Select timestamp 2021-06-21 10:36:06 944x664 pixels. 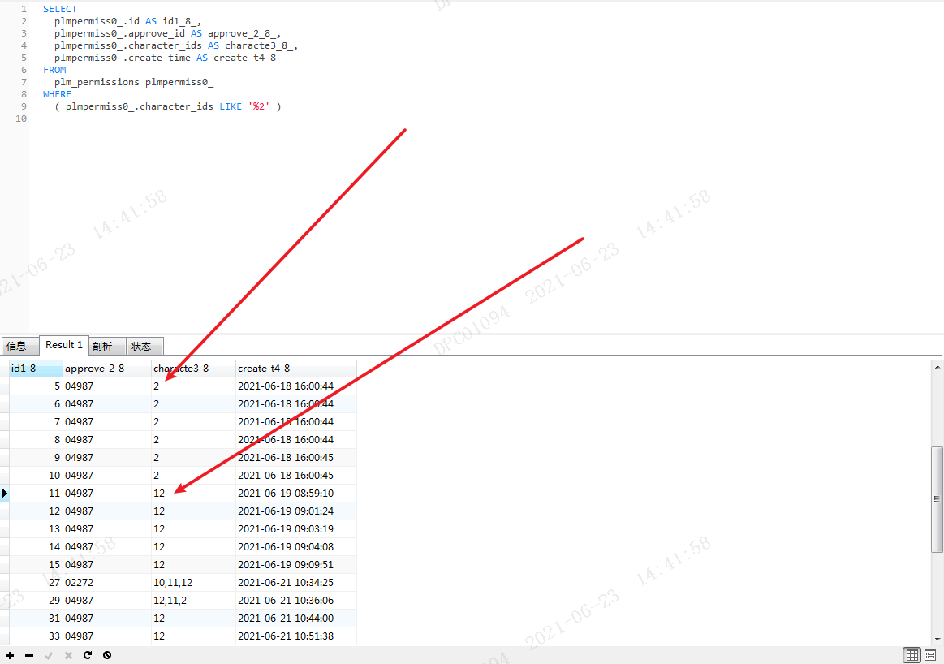point(295,600)
